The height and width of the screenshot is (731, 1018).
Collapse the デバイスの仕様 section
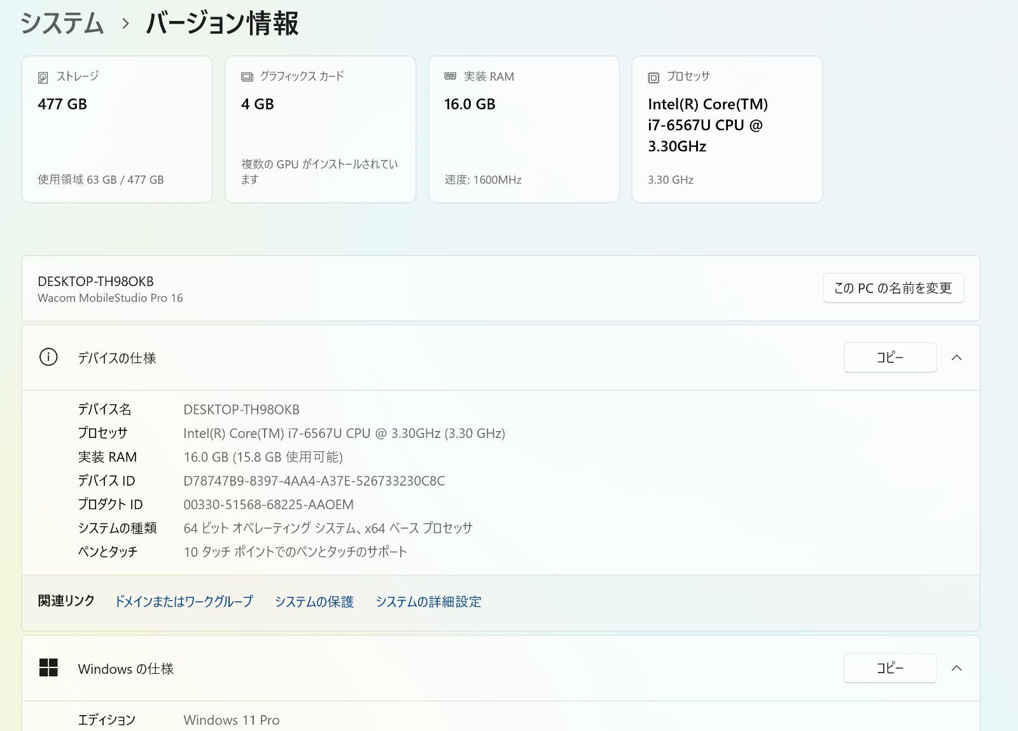pos(958,357)
